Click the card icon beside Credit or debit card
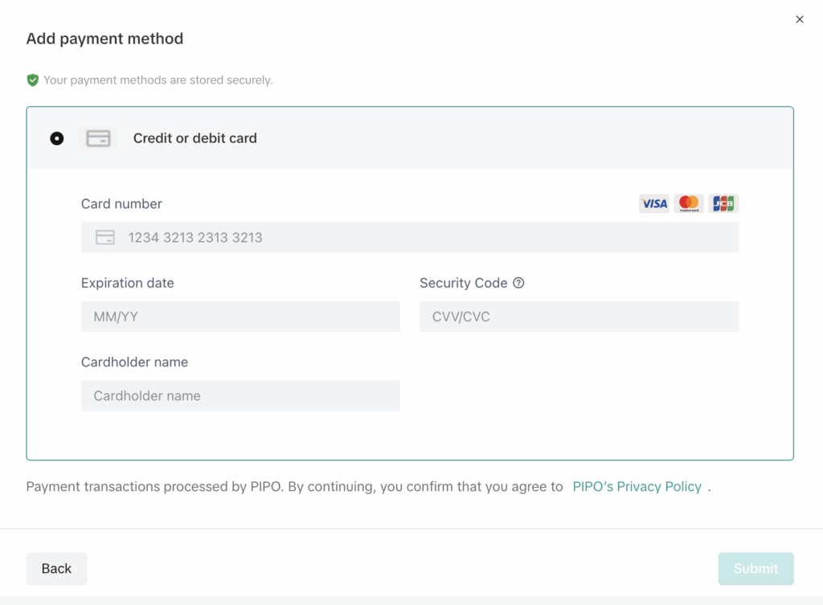The image size is (823, 605). (x=98, y=138)
